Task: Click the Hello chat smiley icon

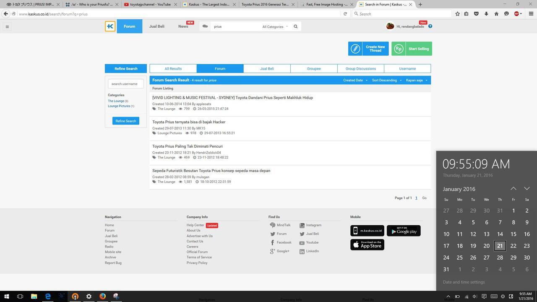Action: pos(506,14)
